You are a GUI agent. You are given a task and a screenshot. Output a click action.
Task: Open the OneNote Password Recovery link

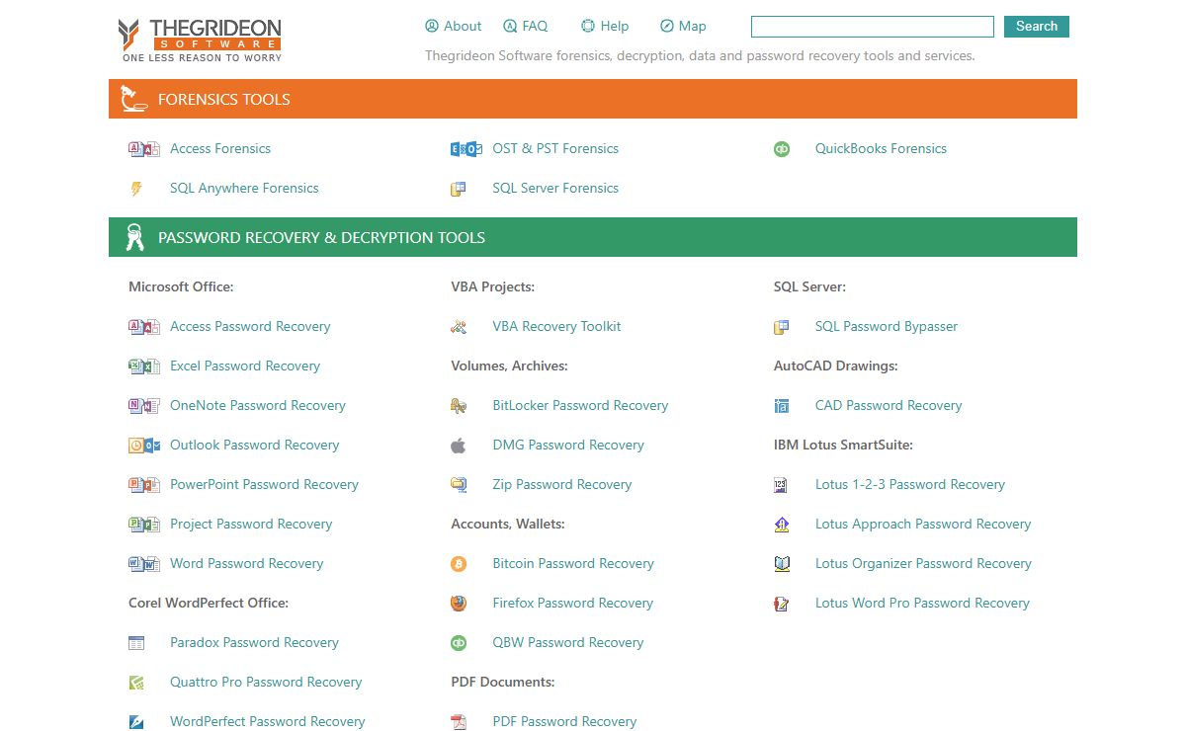258,406
